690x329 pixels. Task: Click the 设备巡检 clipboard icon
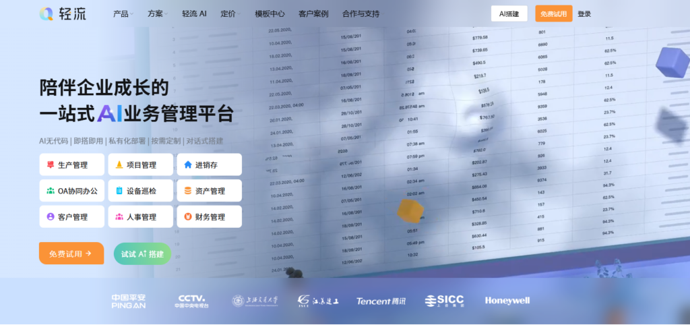pyautogui.click(x=119, y=191)
